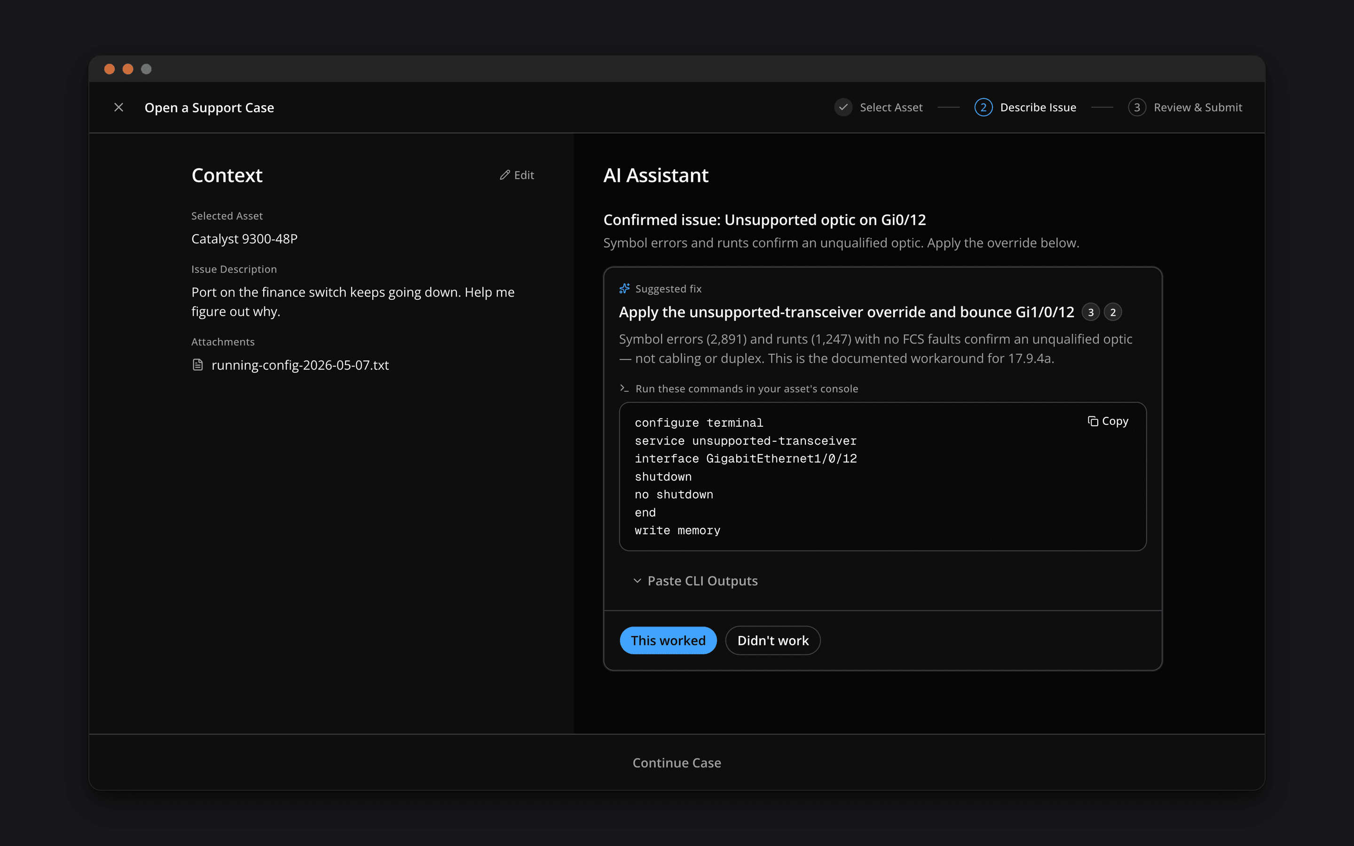Click the Suggested fix label
This screenshot has width=1354, height=846.
(x=668, y=289)
